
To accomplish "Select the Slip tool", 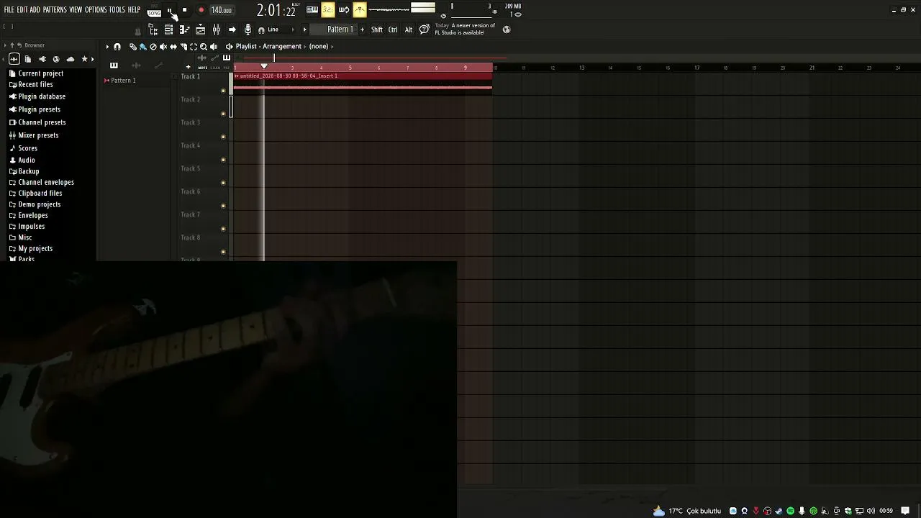I will point(173,47).
